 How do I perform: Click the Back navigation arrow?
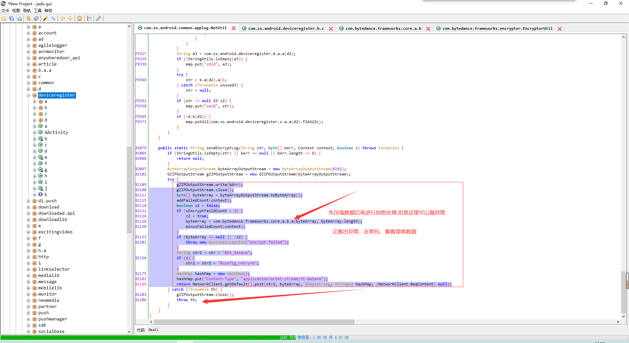tap(62, 18)
